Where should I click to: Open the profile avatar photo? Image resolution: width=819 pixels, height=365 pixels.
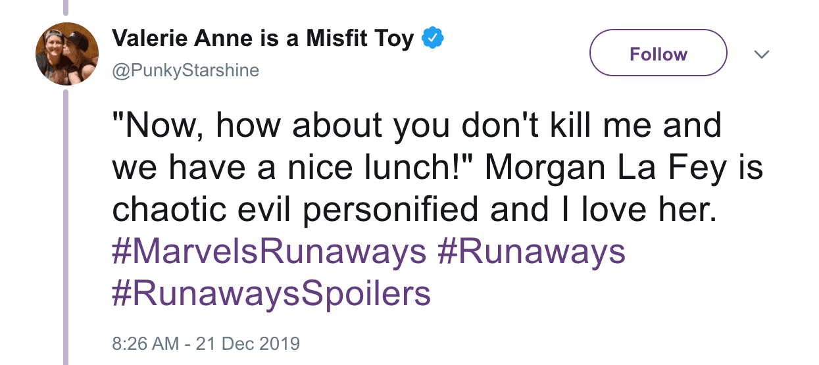pyautogui.click(x=66, y=54)
